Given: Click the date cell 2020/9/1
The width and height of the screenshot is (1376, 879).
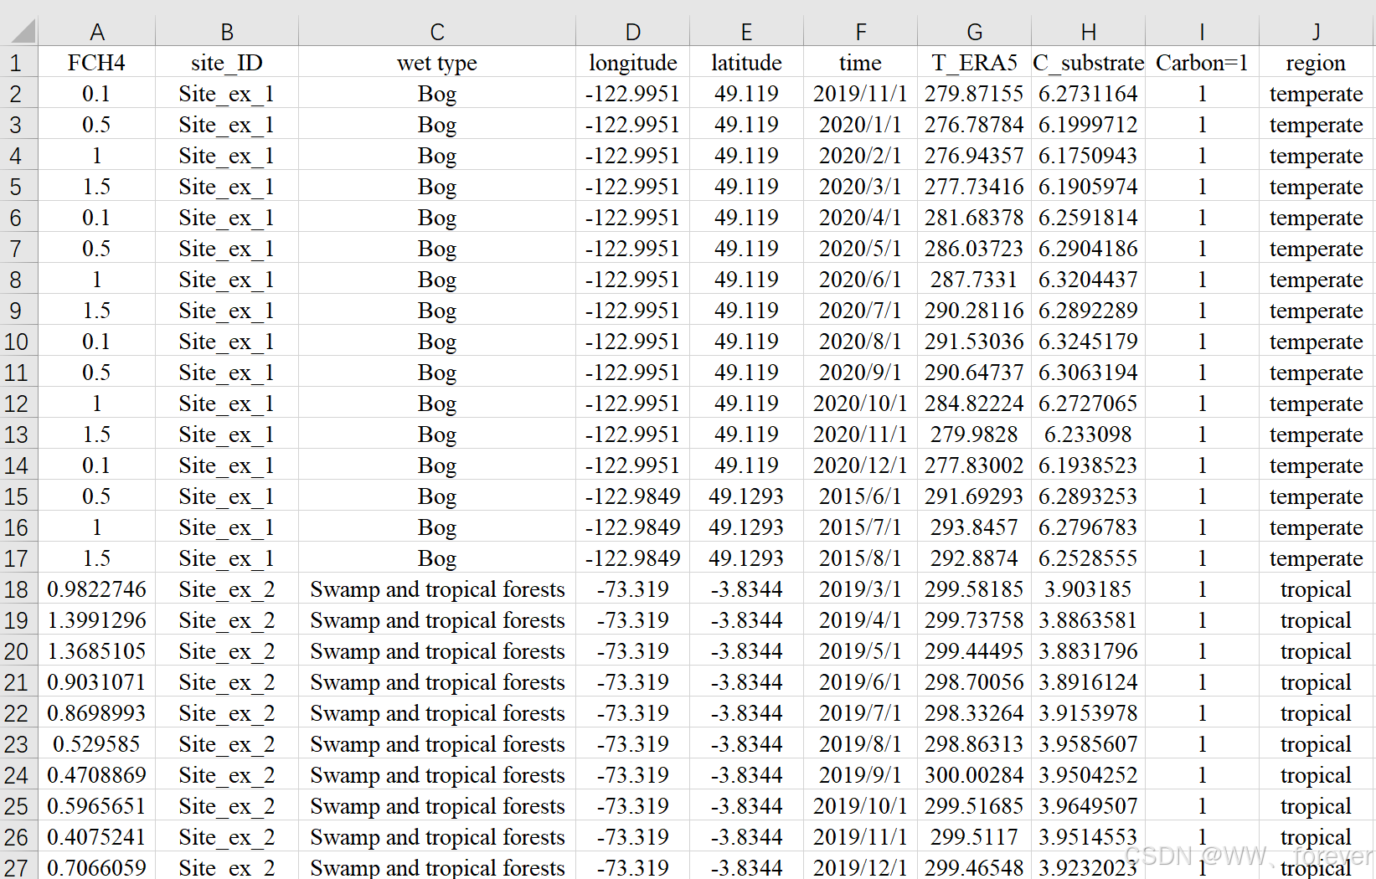Looking at the screenshot, I should coord(860,372).
